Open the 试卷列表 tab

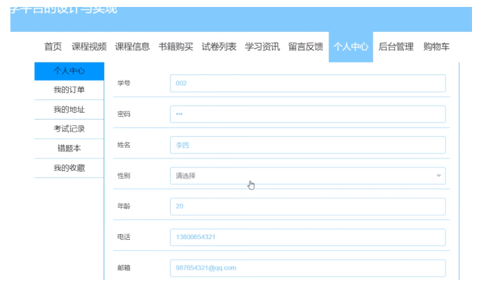pos(219,47)
